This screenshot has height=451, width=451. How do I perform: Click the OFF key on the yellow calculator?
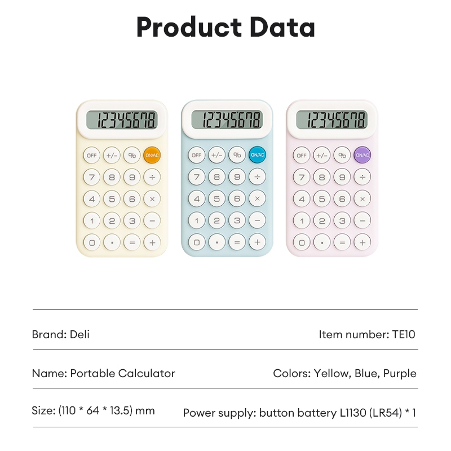click(91, 155)
